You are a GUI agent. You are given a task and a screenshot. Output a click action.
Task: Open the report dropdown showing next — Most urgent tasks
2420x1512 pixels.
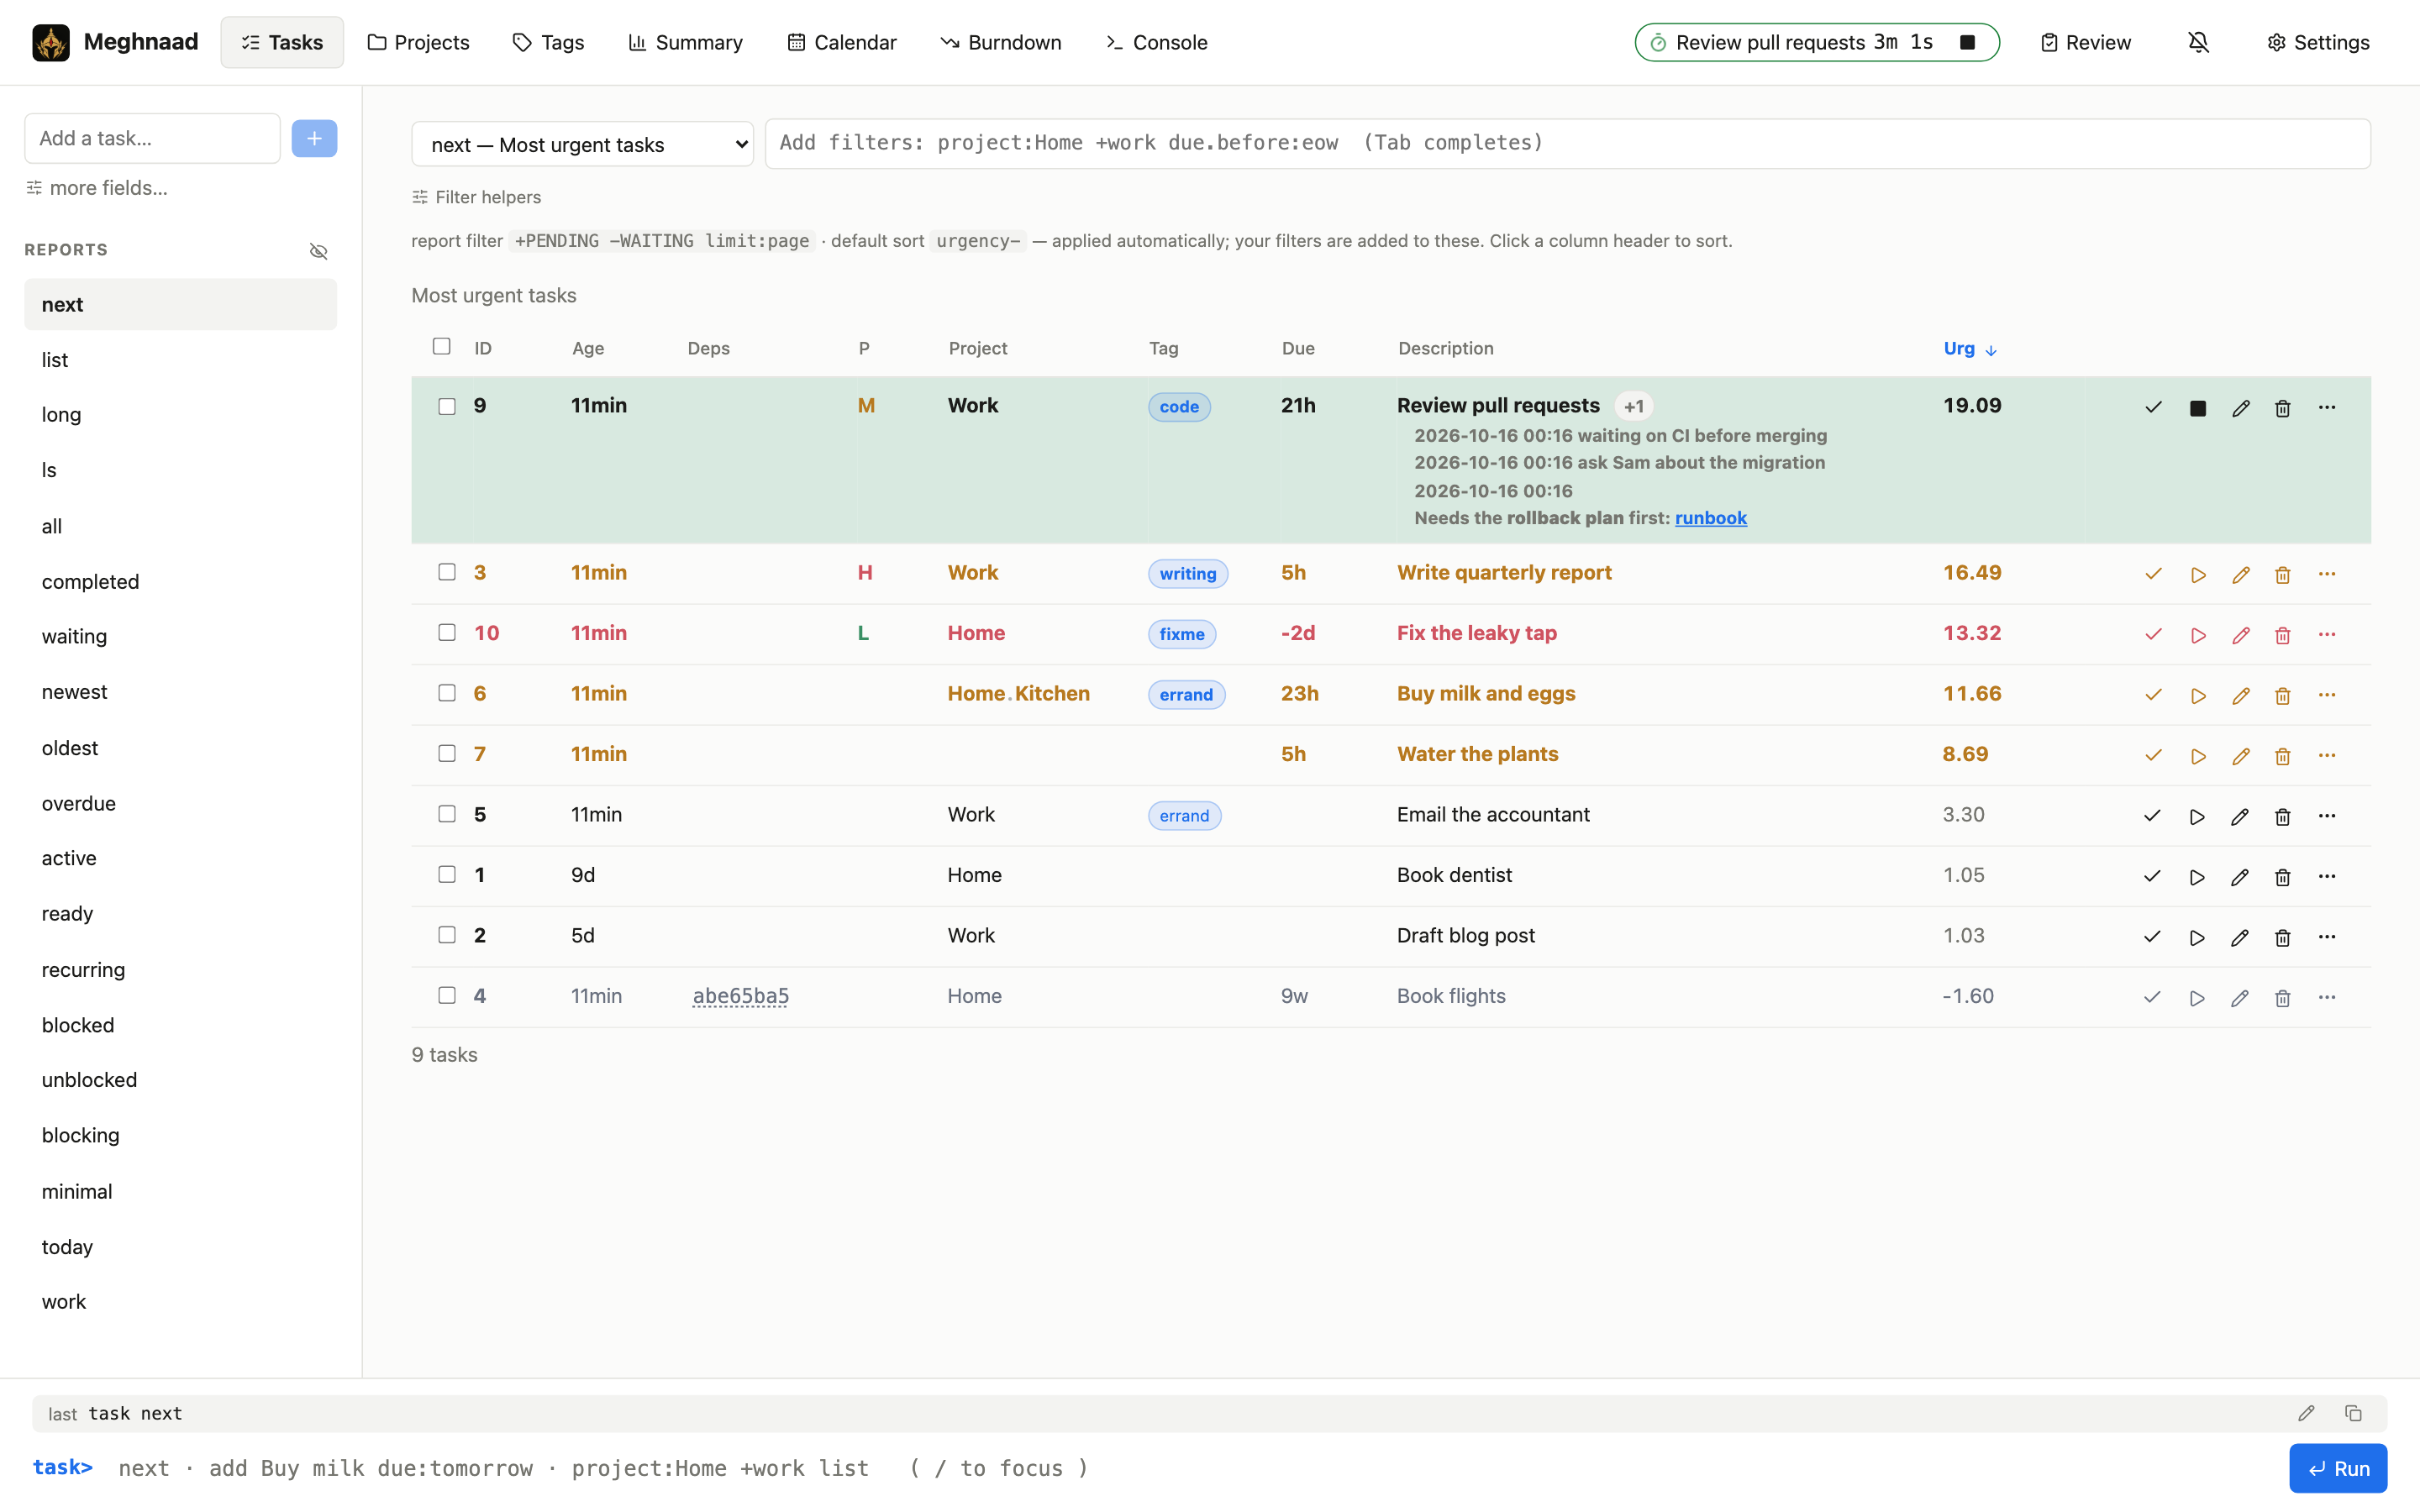click(582, 144)
